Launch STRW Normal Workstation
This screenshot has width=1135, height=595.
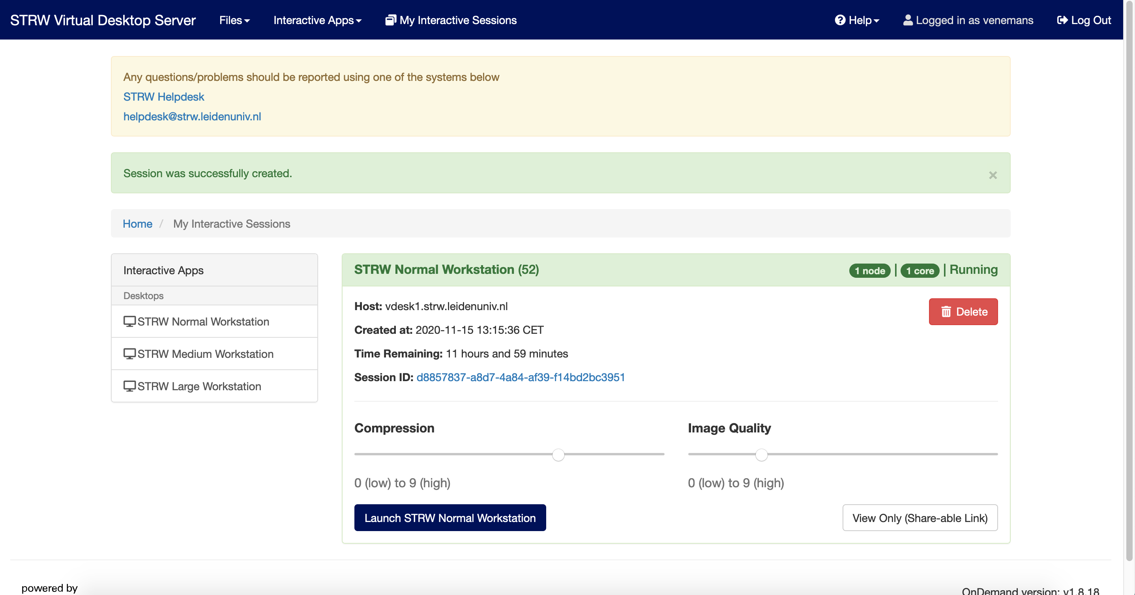click(x=450, y=518)
